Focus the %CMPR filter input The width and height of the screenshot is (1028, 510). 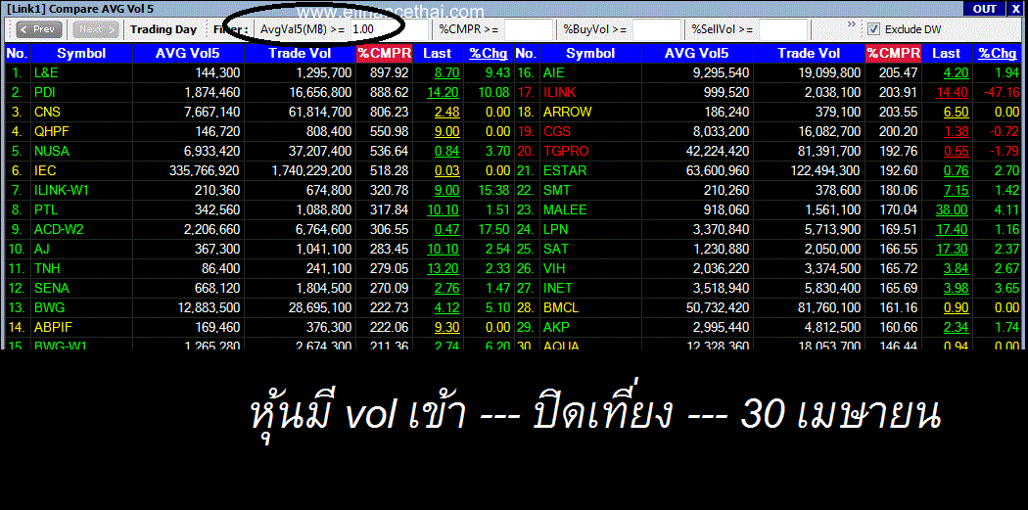point(529,29)
